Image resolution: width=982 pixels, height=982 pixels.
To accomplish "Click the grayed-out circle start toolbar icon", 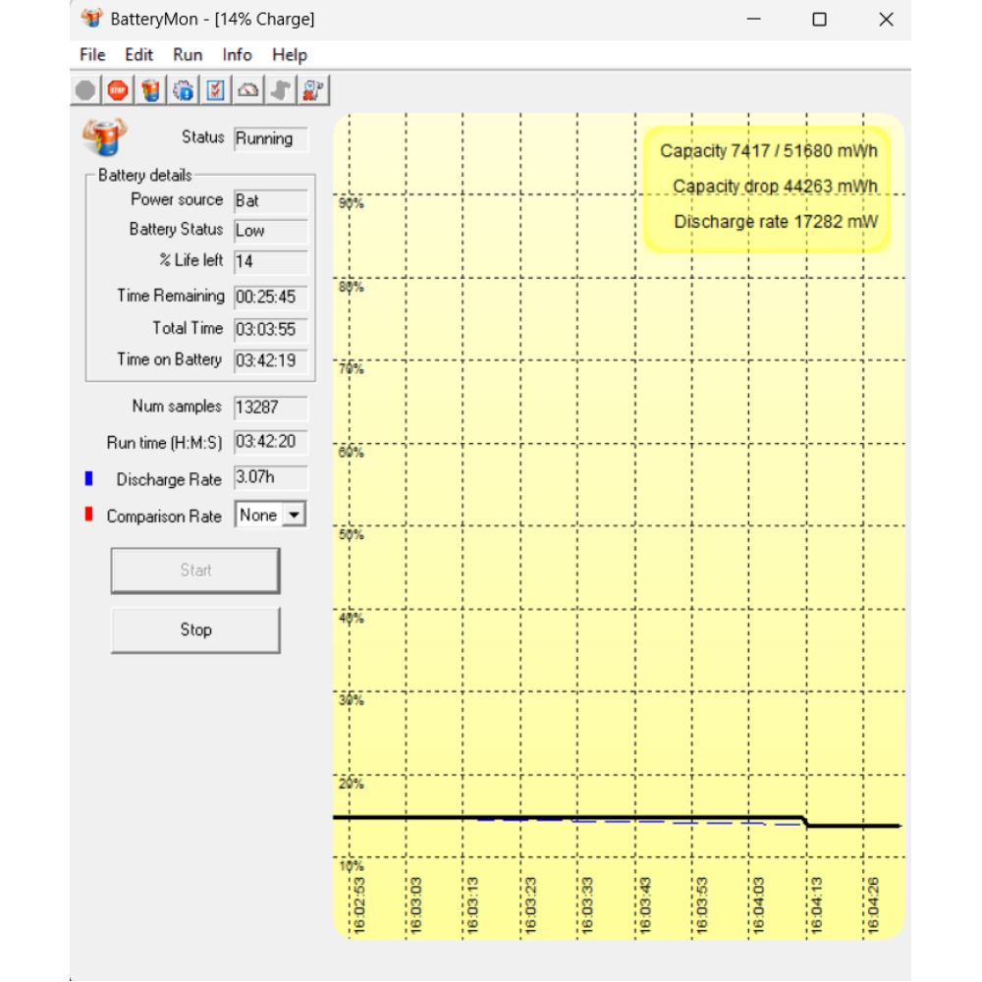I will tap(85, 91).
